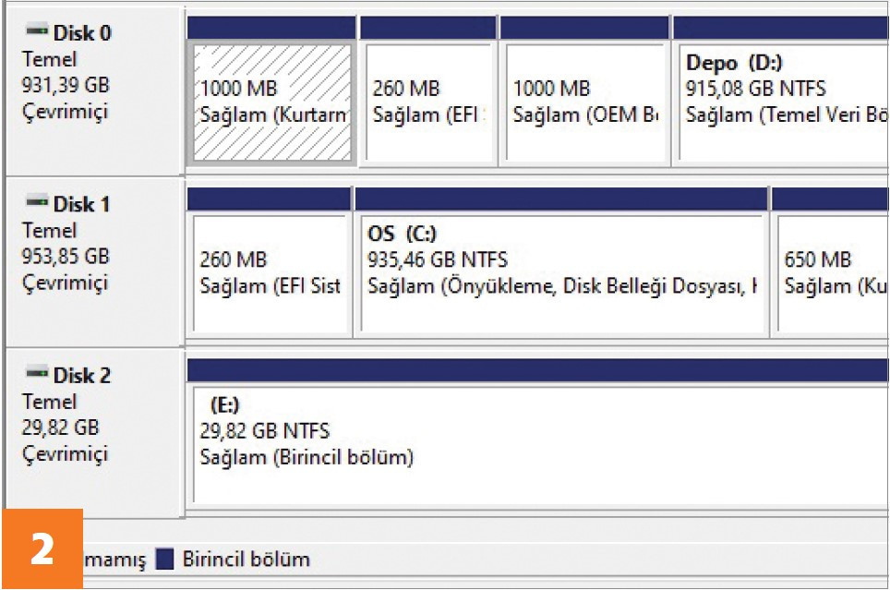Click the Disk 2 drive icon
This screenshot has width=890, height=590.
tap(37, 372)
